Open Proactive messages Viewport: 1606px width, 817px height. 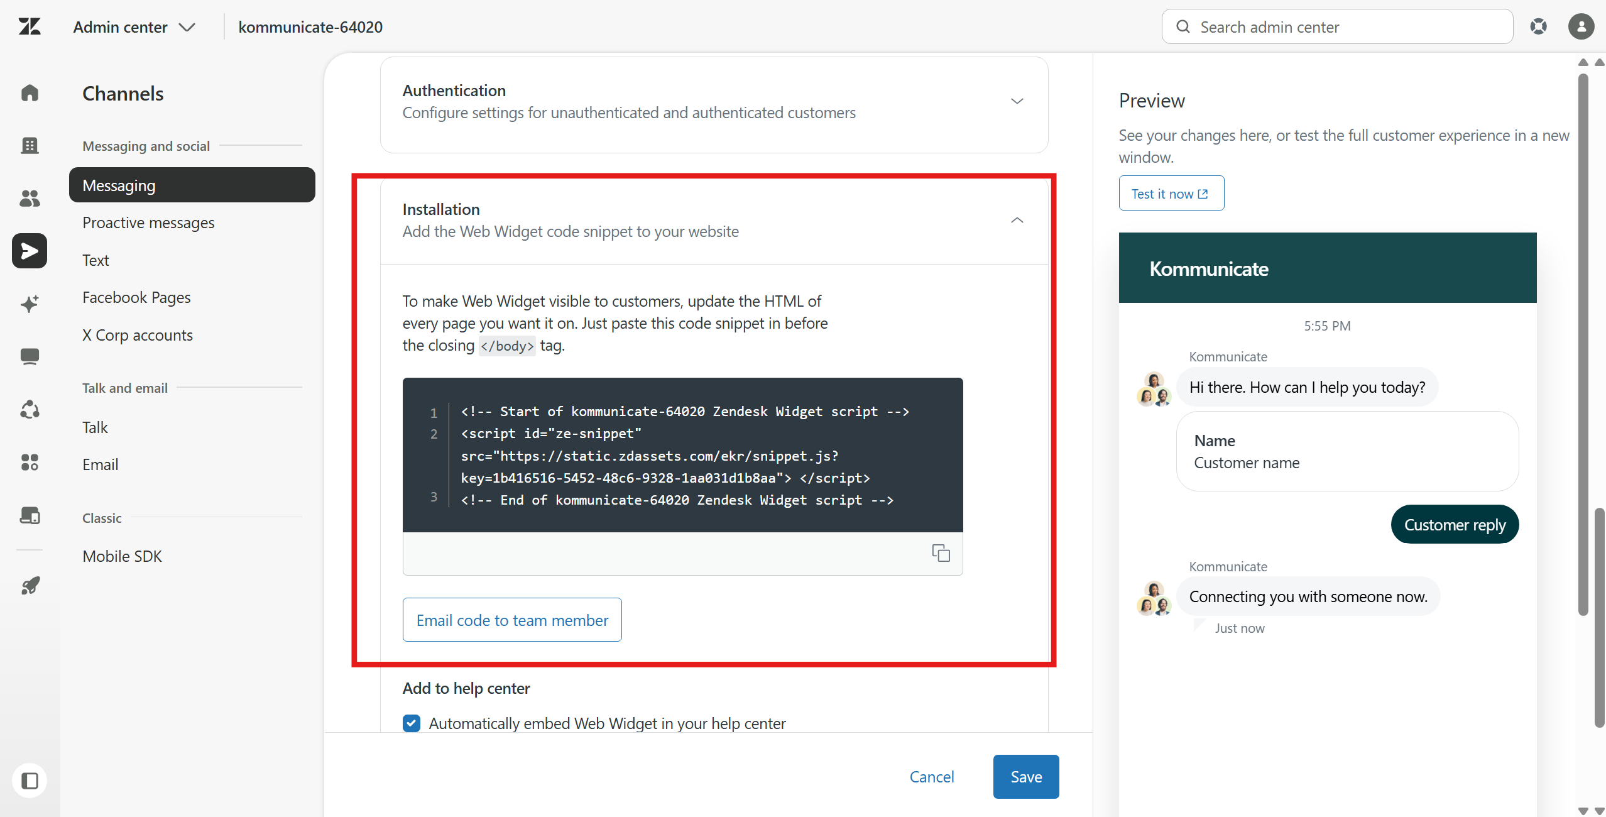pyautogui.click(x=148, y=222)
